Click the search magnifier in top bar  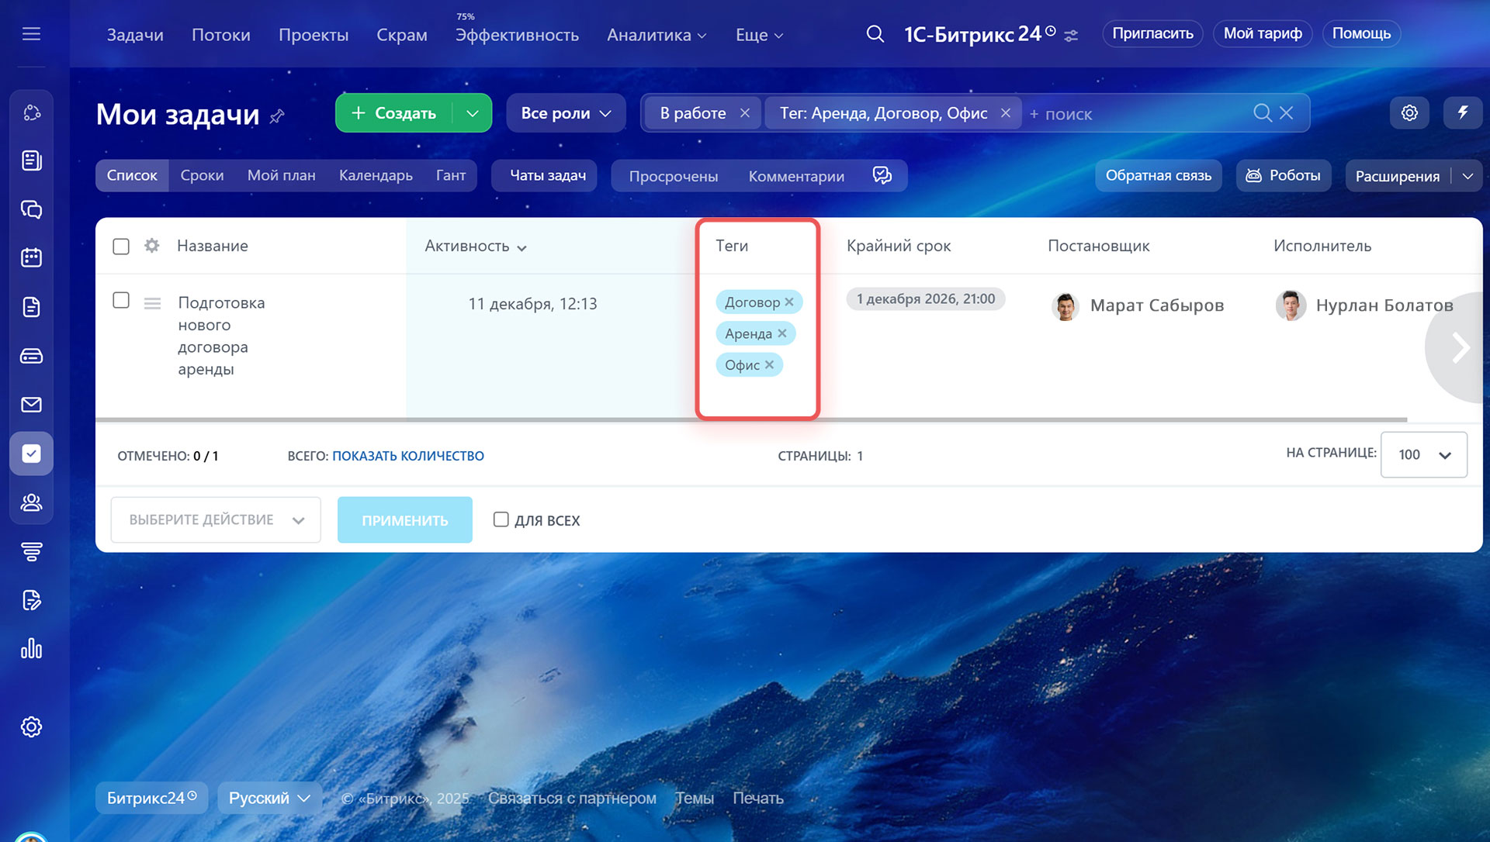[x=875, y=34]
